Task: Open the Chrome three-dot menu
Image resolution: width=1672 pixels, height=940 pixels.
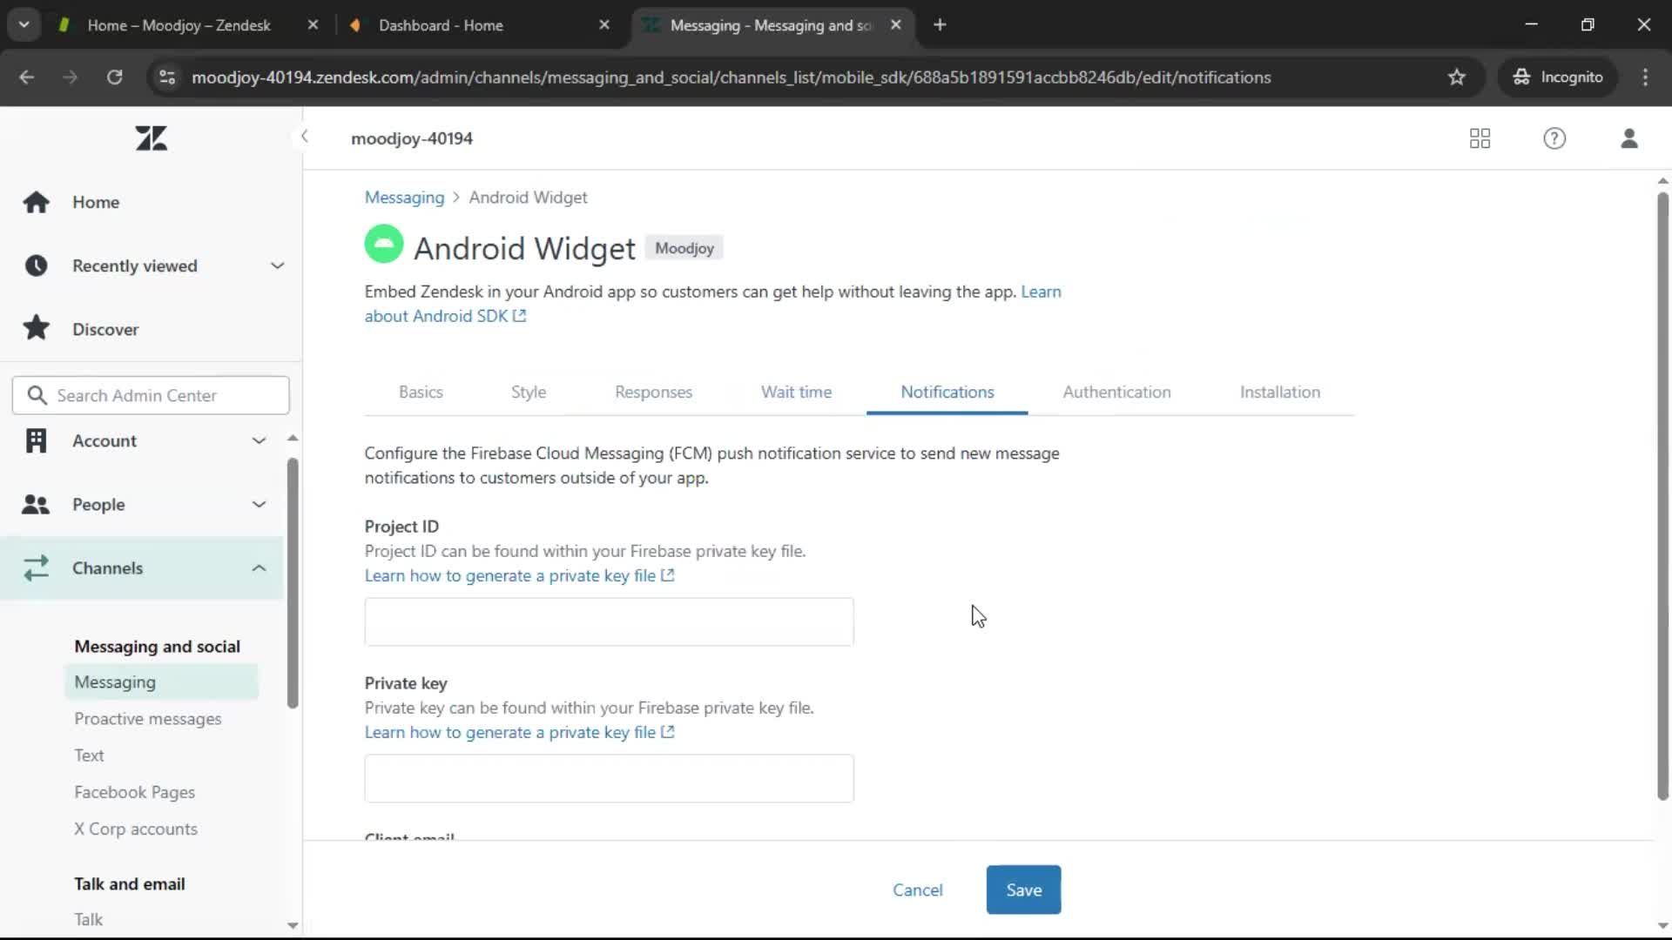Action: pyautogui.click(x=1645, y=77)
